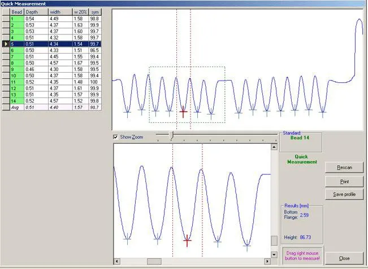Click depth value 0.54 of bead 1

pos(30,19)
